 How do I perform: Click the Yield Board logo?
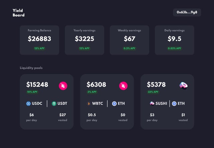point(19,13)
